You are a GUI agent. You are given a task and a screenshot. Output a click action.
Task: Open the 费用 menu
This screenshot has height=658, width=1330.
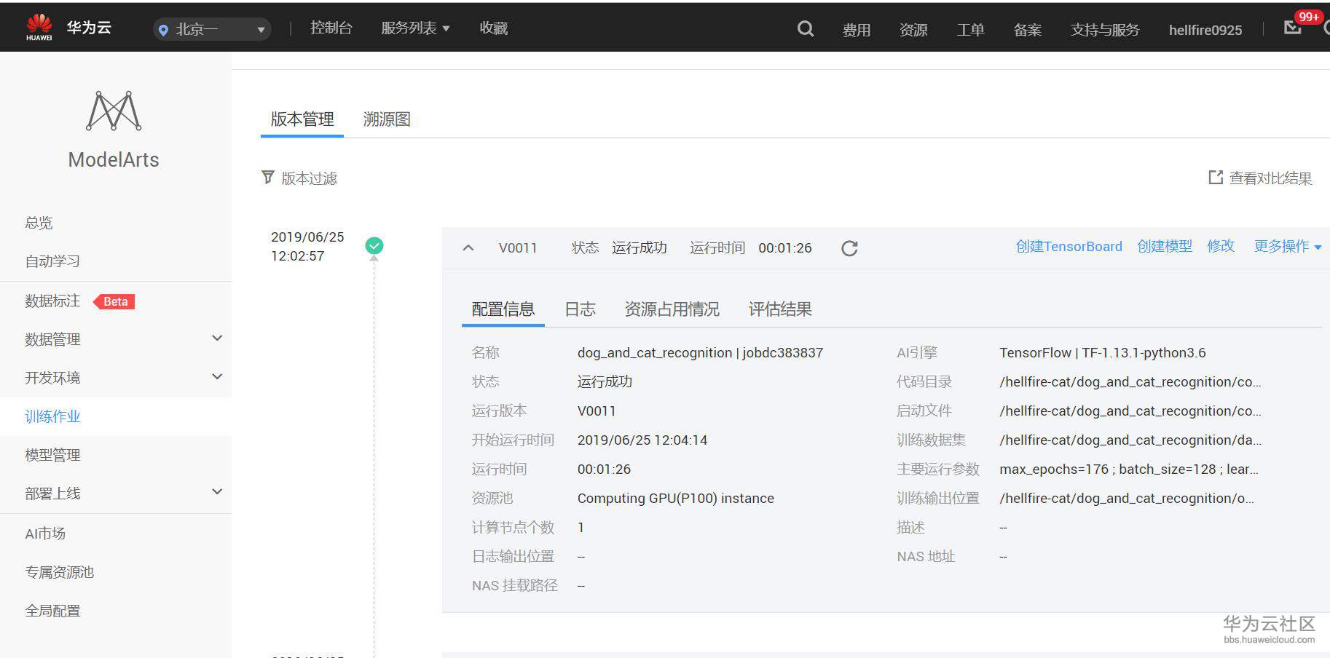pos(857,30)
